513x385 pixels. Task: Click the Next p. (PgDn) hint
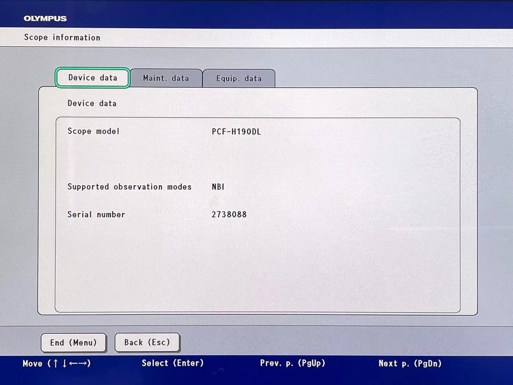(x=410, y=363)
